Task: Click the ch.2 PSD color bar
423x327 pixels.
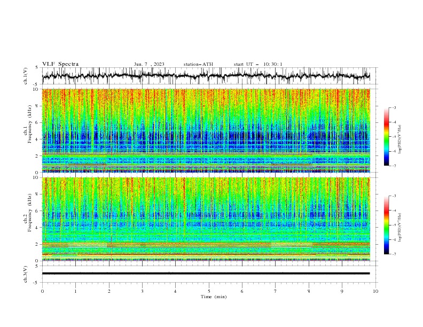Action: 387,225
